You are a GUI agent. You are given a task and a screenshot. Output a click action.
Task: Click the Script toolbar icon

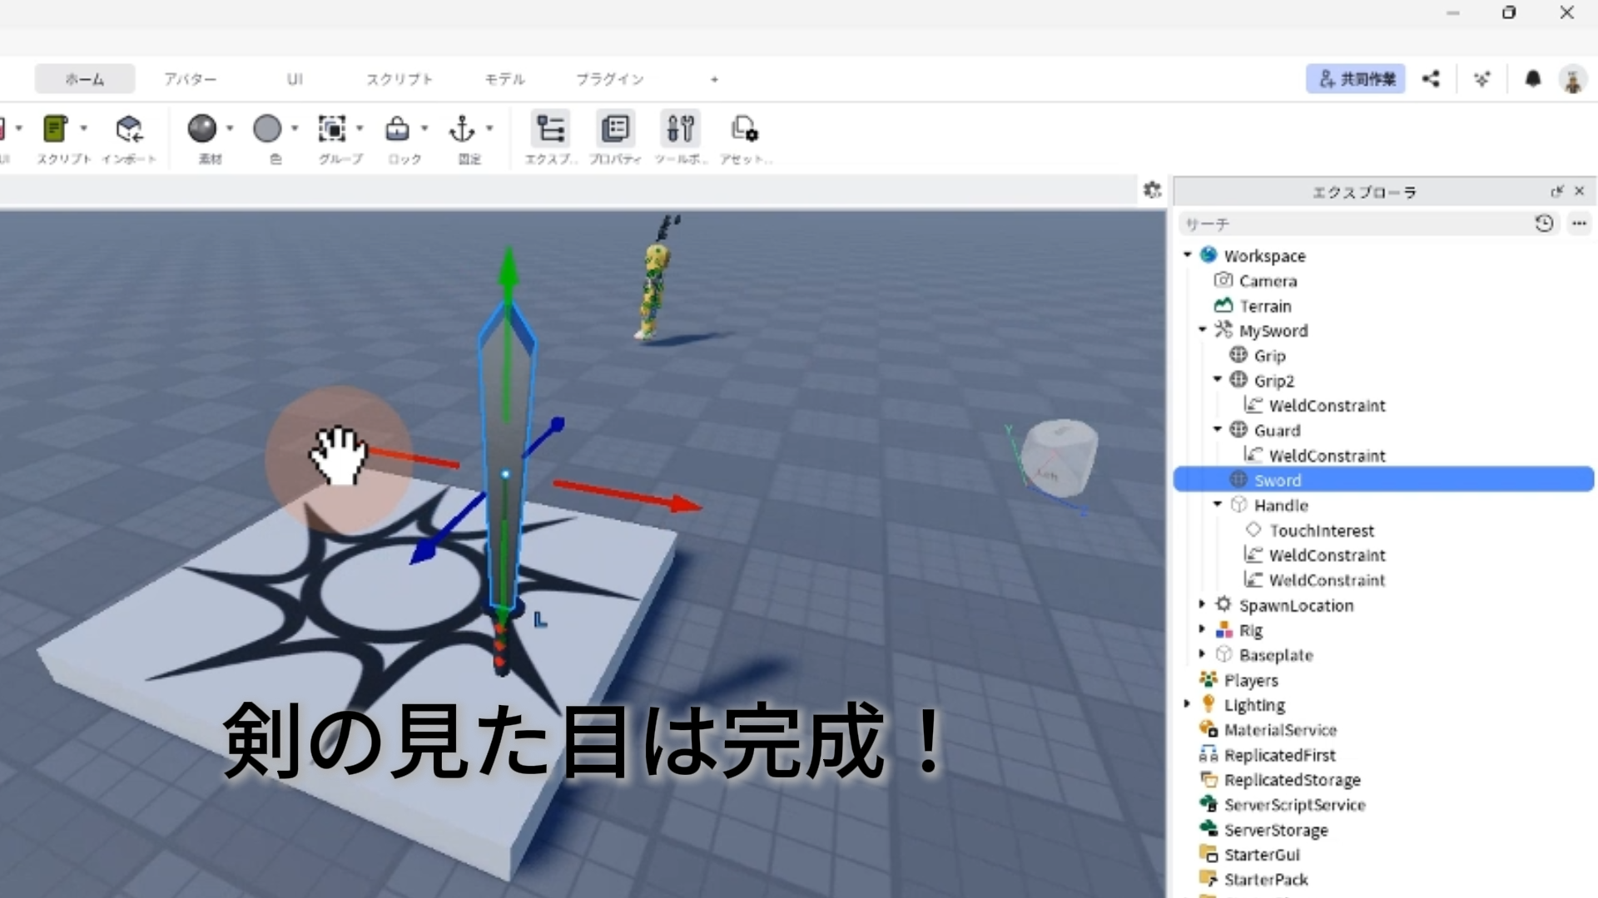click(56, 130)
